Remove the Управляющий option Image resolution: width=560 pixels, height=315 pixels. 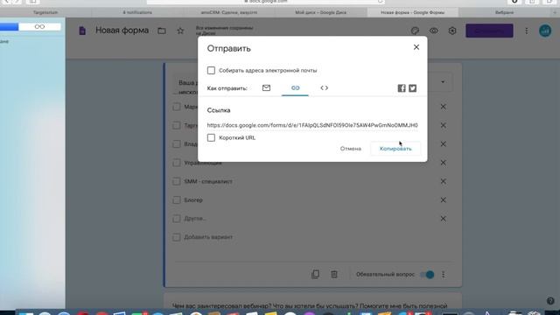point(444,163)
